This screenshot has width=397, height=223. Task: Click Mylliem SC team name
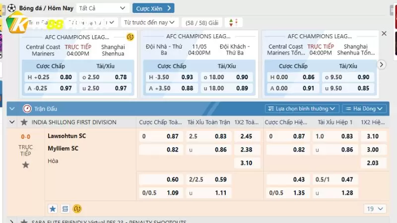pyautogui.click(x=63, y=148)
